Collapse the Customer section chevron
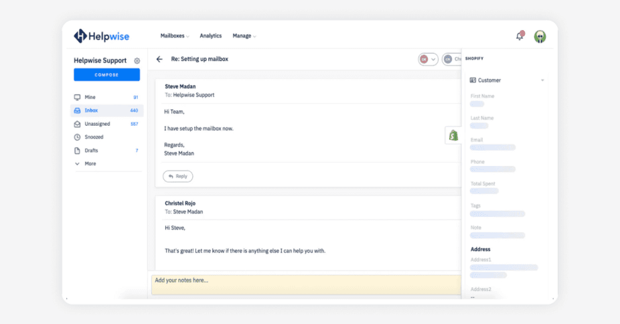This screenshot has height=324, width=620. pyautogui.click(x=542, y=80)
